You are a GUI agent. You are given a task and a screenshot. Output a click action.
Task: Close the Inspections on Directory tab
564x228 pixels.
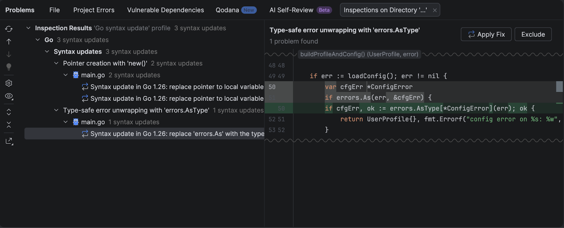[x=435, y=10]
